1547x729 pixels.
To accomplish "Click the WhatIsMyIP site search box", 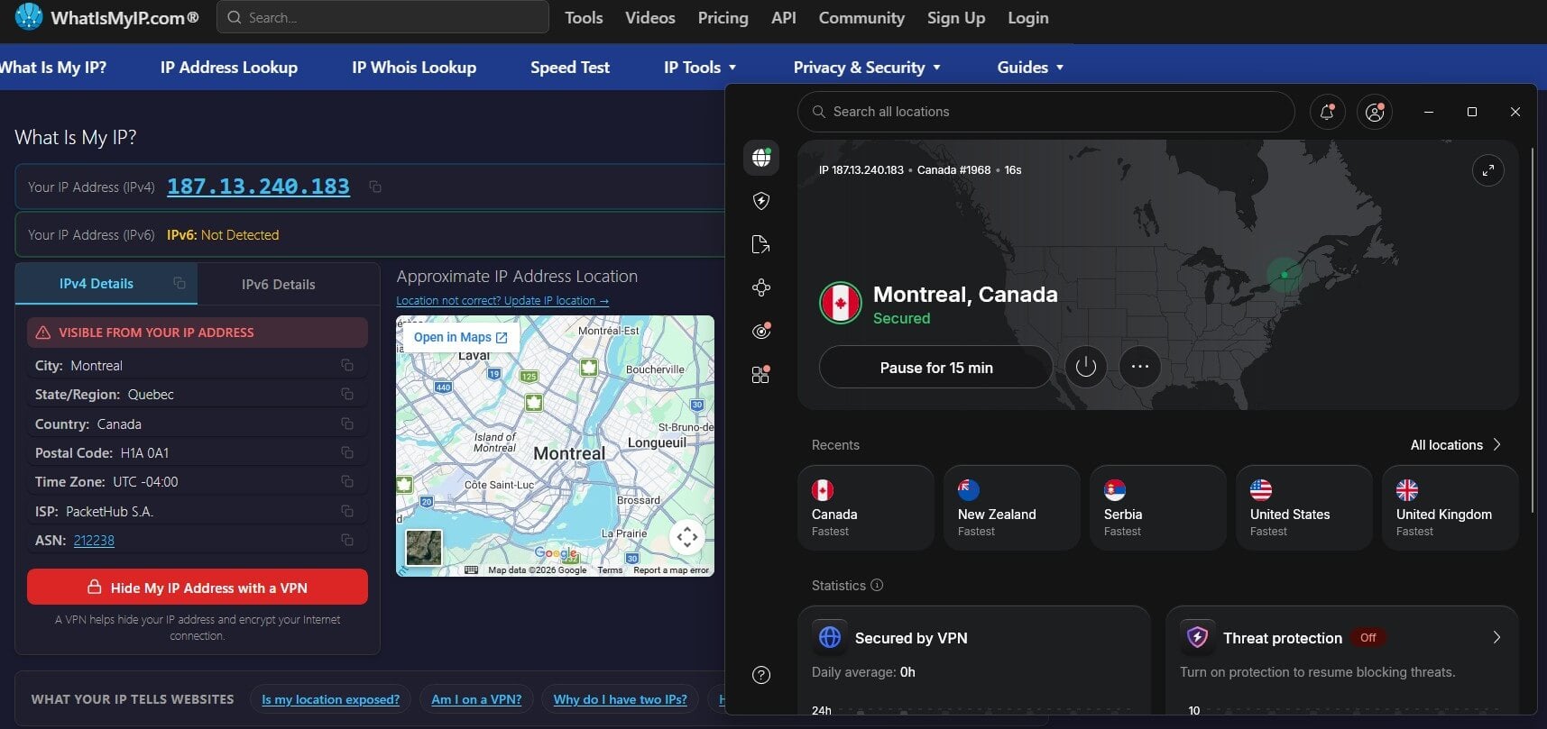I will (x=382, y=17).
